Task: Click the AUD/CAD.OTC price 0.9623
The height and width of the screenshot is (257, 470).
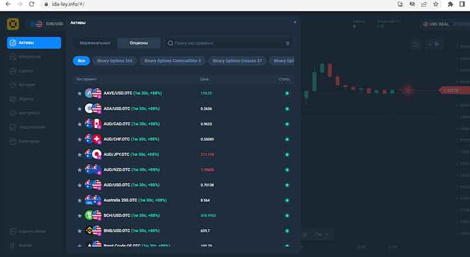Action: 206,124
